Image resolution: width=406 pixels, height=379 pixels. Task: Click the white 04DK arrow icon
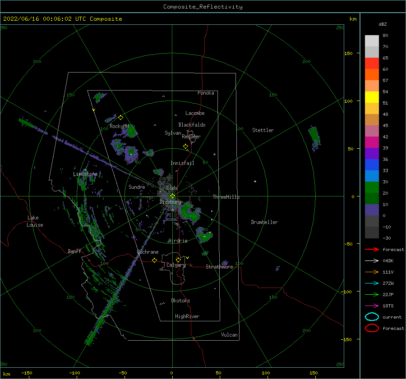click(372, 261)
